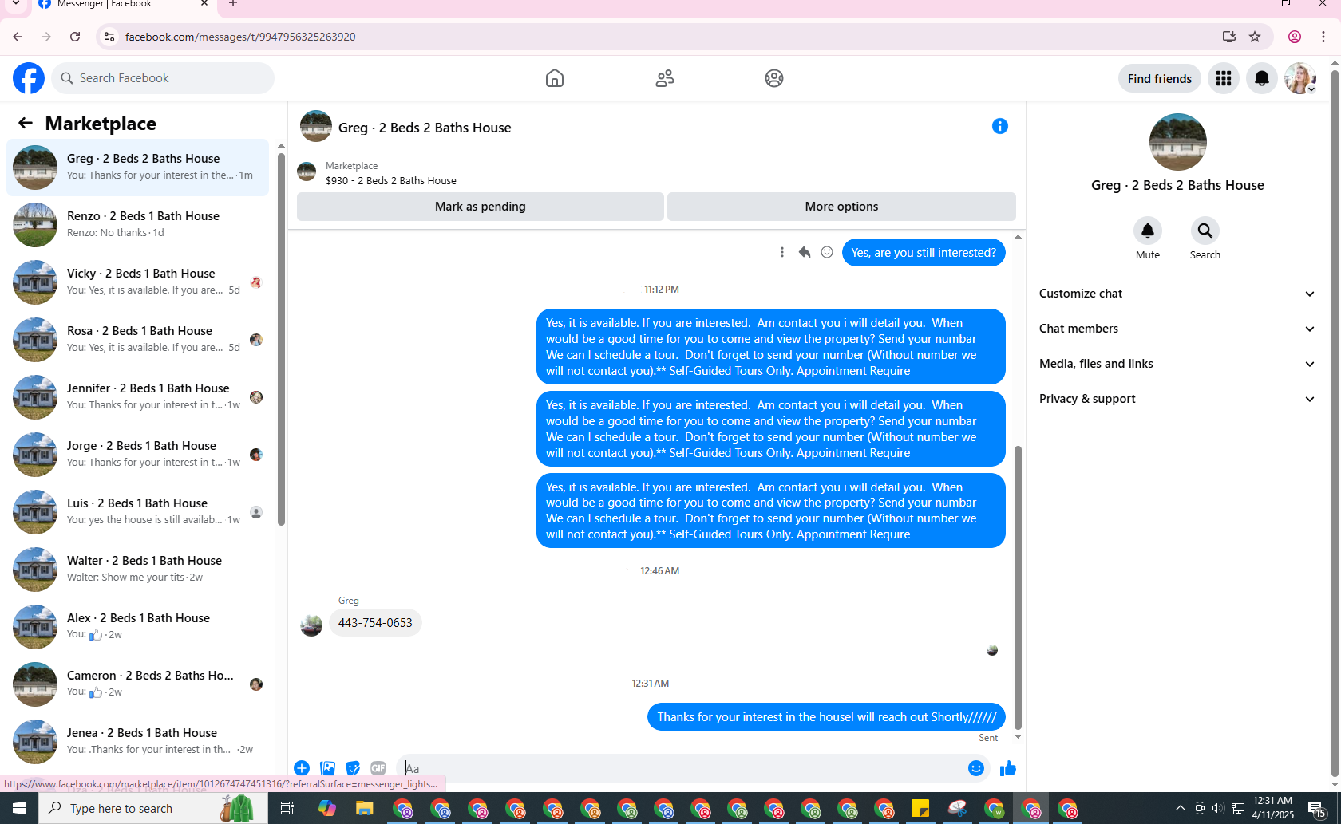Screen dimensions: 1341x824
Task: Click Mark as pending button
Action: click(481, 207)
